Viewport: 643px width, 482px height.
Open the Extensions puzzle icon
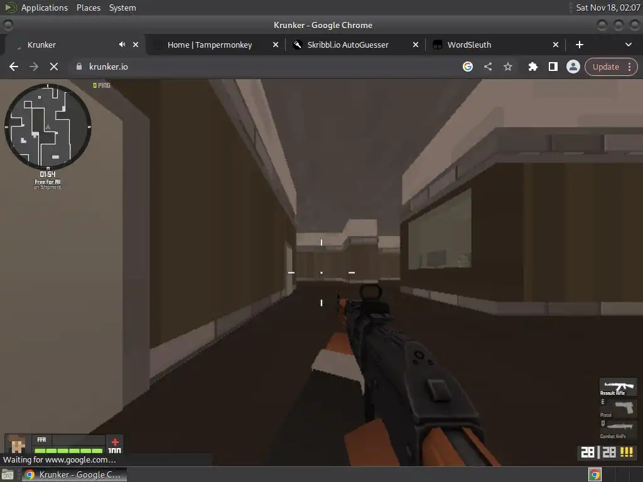point(532,67)
